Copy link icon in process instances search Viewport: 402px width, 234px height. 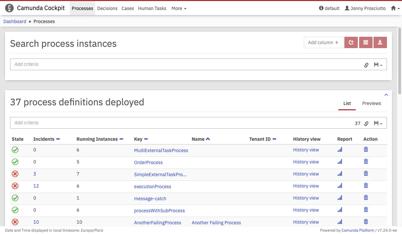(366, 65)
